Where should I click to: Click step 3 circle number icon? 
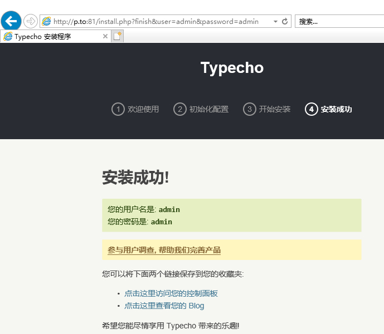250,109
